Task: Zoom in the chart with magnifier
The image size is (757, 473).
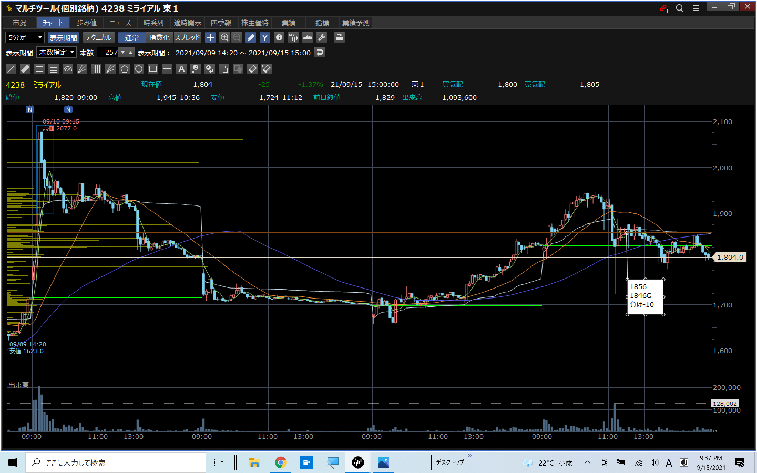Action: (x=224, y=38)
